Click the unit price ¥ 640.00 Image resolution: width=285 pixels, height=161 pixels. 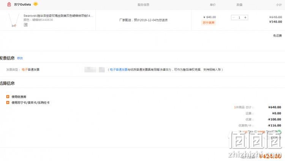(209, 17)
